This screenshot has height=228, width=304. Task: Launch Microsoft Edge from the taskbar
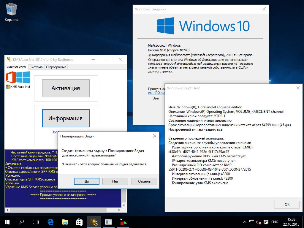tap(50, 222)
